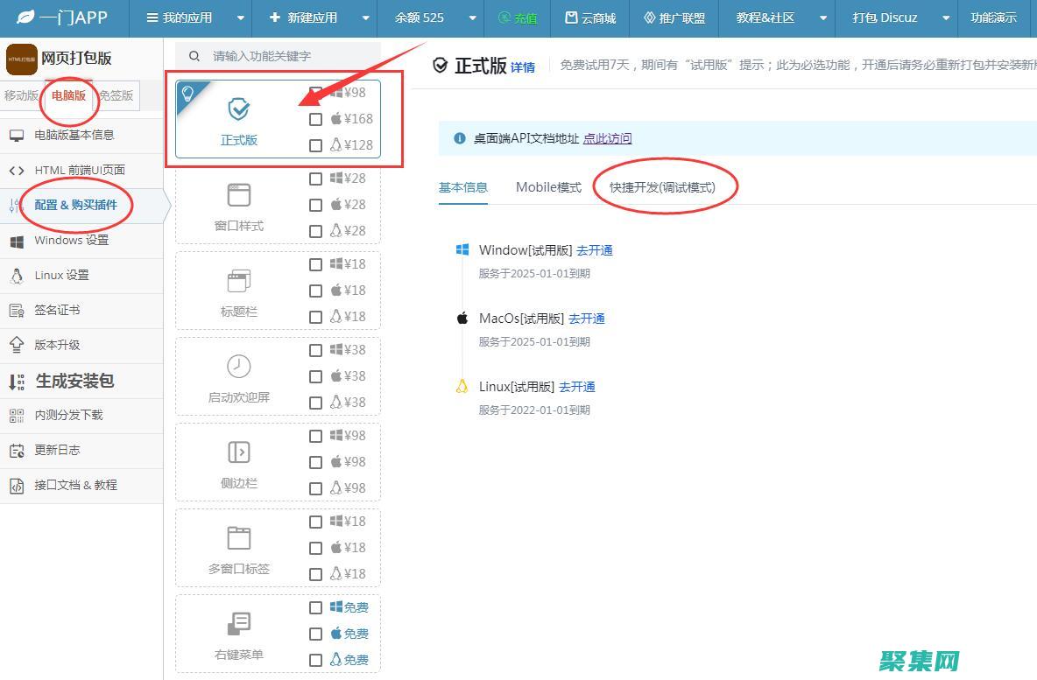Check the Linux 免费 option for 右键菜单
1037x680 pixels.
316,659
